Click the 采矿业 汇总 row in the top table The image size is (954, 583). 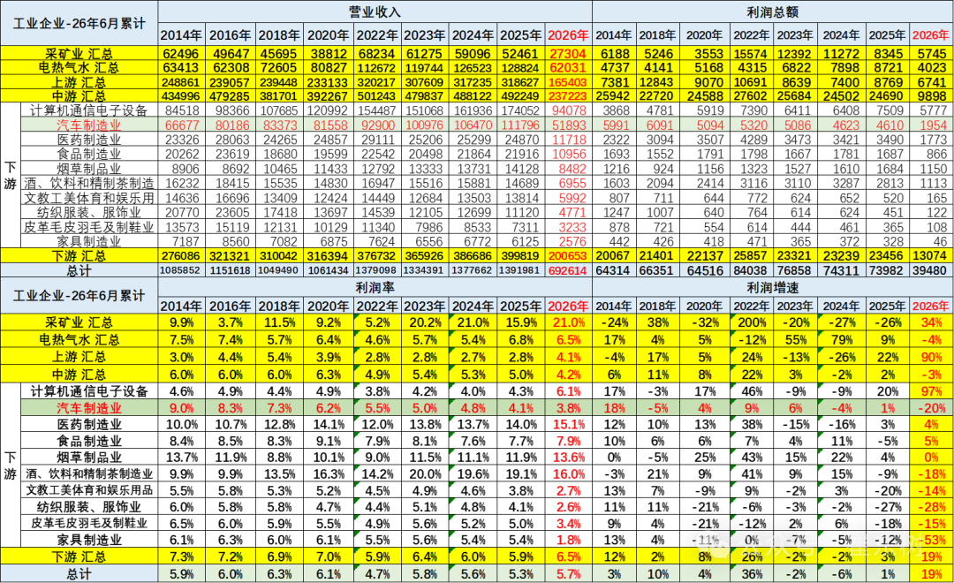coord(476,53)
